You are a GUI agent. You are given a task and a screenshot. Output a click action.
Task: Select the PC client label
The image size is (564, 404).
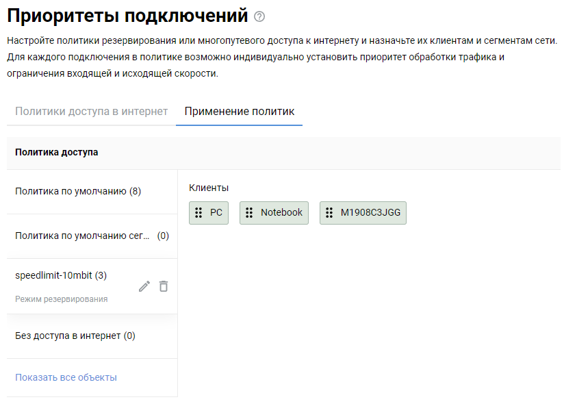(x=216, y=213)
